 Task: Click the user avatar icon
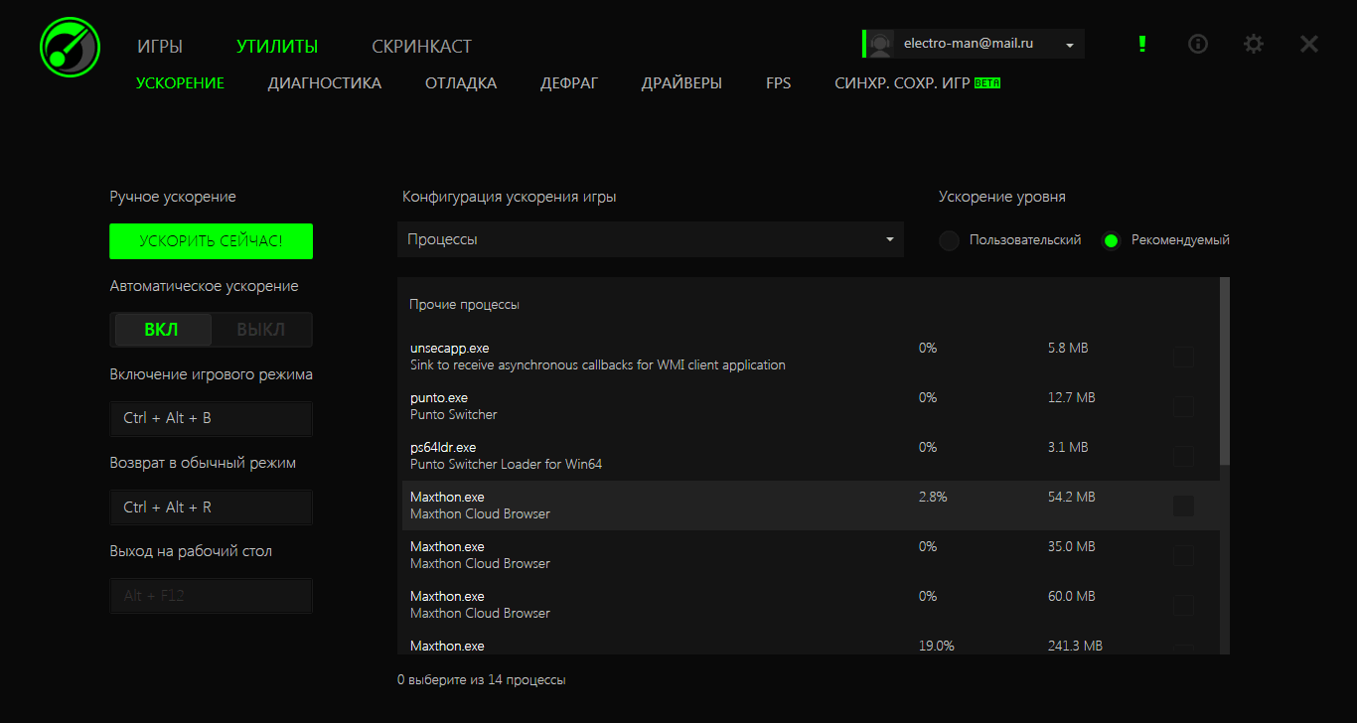[881, 44]
